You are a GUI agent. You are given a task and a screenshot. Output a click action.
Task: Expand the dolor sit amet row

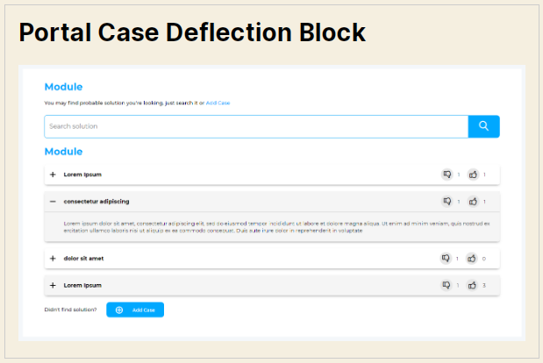(x=53, y=259)
